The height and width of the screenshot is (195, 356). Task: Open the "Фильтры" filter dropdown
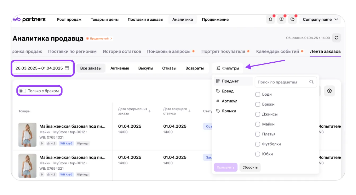tap(228, 68)
